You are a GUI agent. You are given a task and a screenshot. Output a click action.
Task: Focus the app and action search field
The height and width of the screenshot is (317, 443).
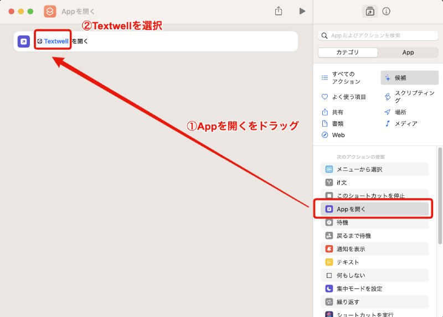tap(378, 35)
